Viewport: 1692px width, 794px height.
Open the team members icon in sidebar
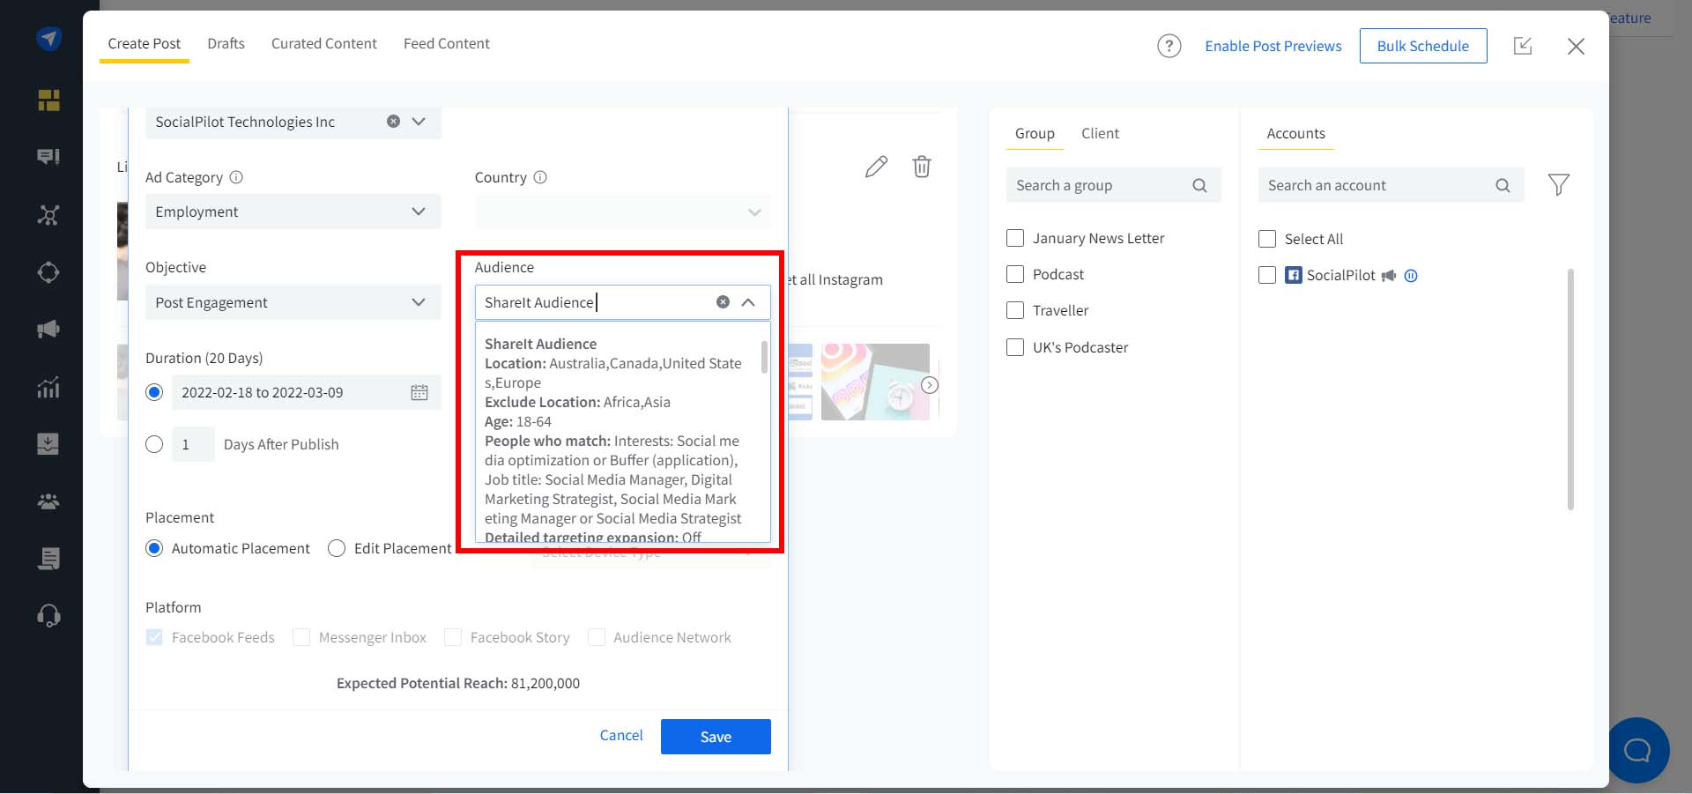pyautogui.click(x=48, y=501)
